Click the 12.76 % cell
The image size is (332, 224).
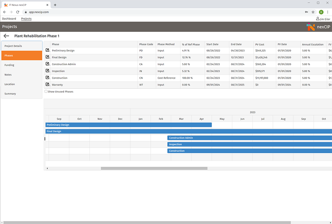tap(193, 57)
